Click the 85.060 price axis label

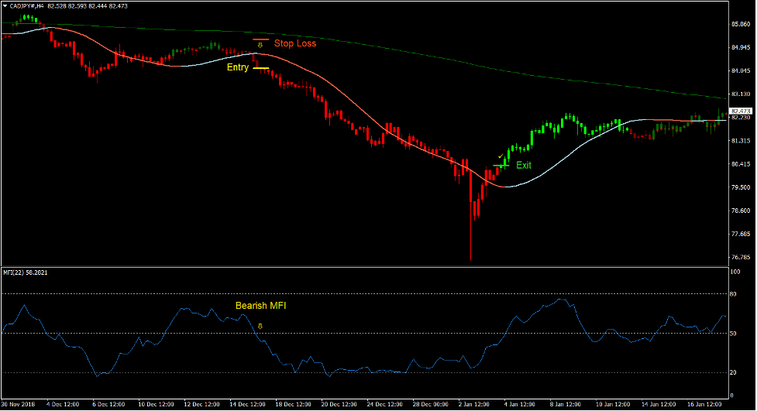click(x=741, y=25)
